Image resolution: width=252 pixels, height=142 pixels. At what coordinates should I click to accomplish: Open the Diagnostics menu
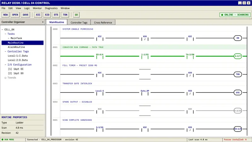[x=51, y=8]
